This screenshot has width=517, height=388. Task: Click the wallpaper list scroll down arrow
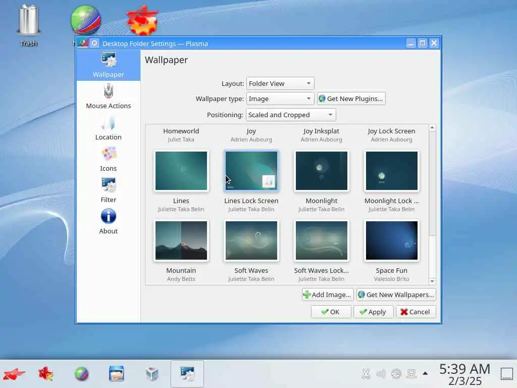pos(432,281)
